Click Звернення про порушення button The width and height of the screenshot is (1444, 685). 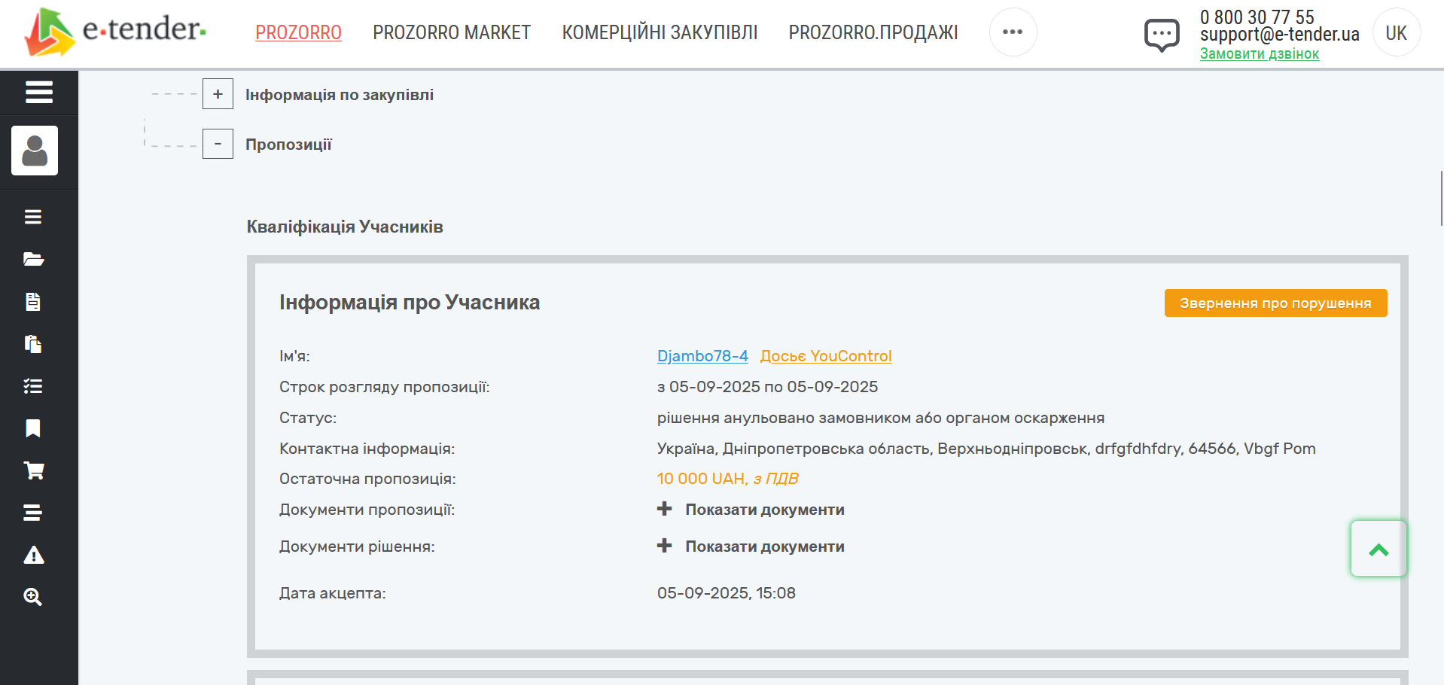tap(1275, 303)
